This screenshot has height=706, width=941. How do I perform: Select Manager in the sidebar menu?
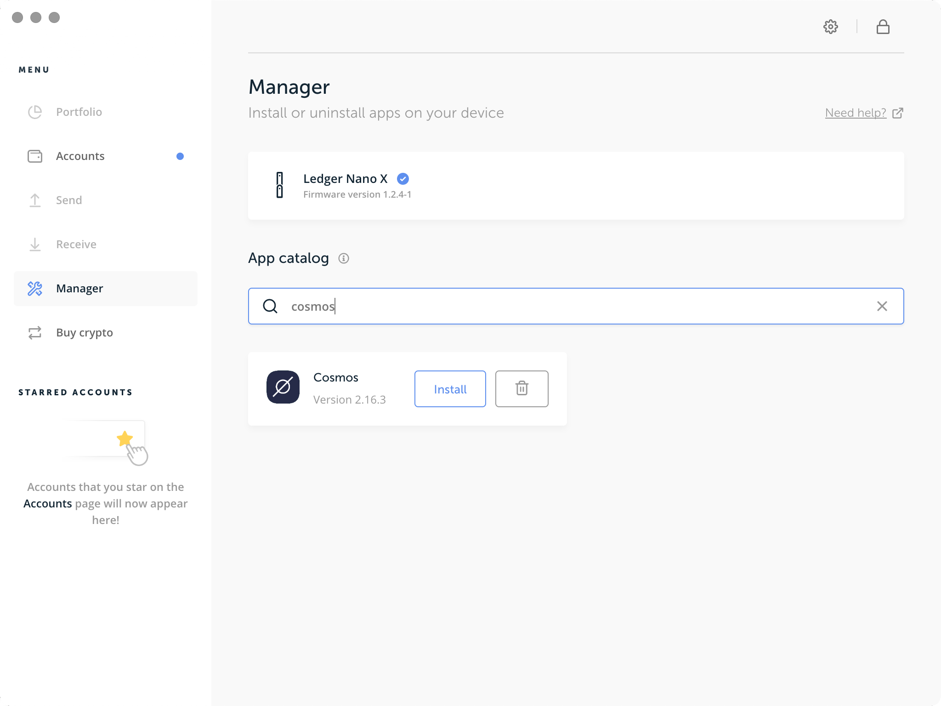(106, 289)
